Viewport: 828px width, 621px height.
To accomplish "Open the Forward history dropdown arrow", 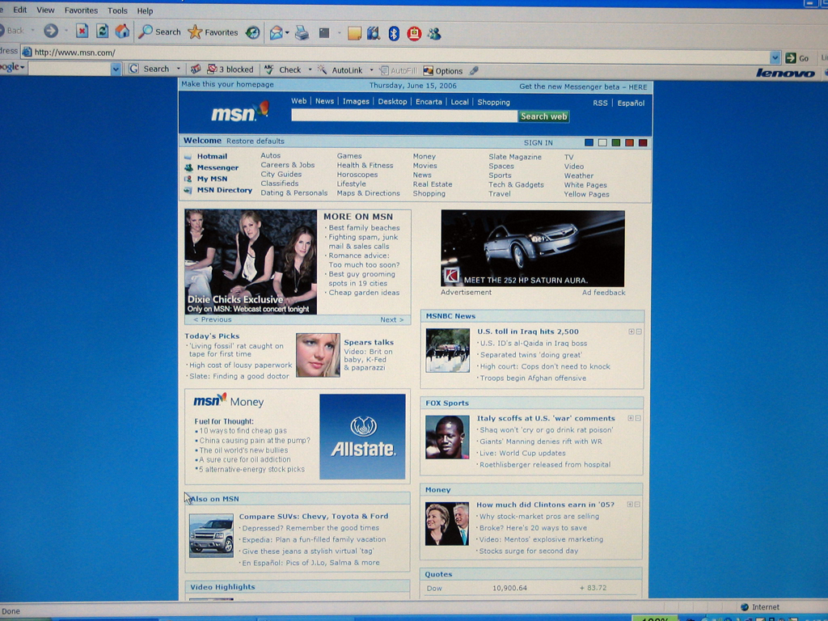I will [x=66, y=31].
